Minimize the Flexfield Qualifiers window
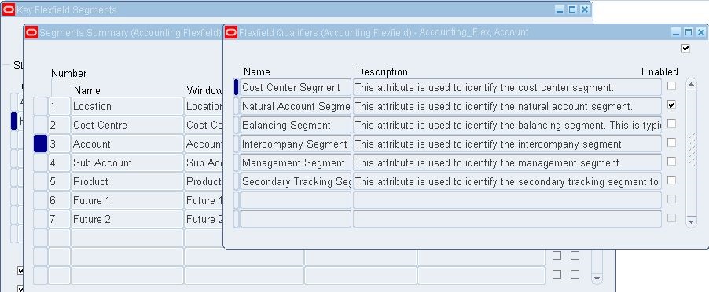Image resolution: width=709 pixels, height=292 pixels. pyautogui.click(x=676, y=32)
